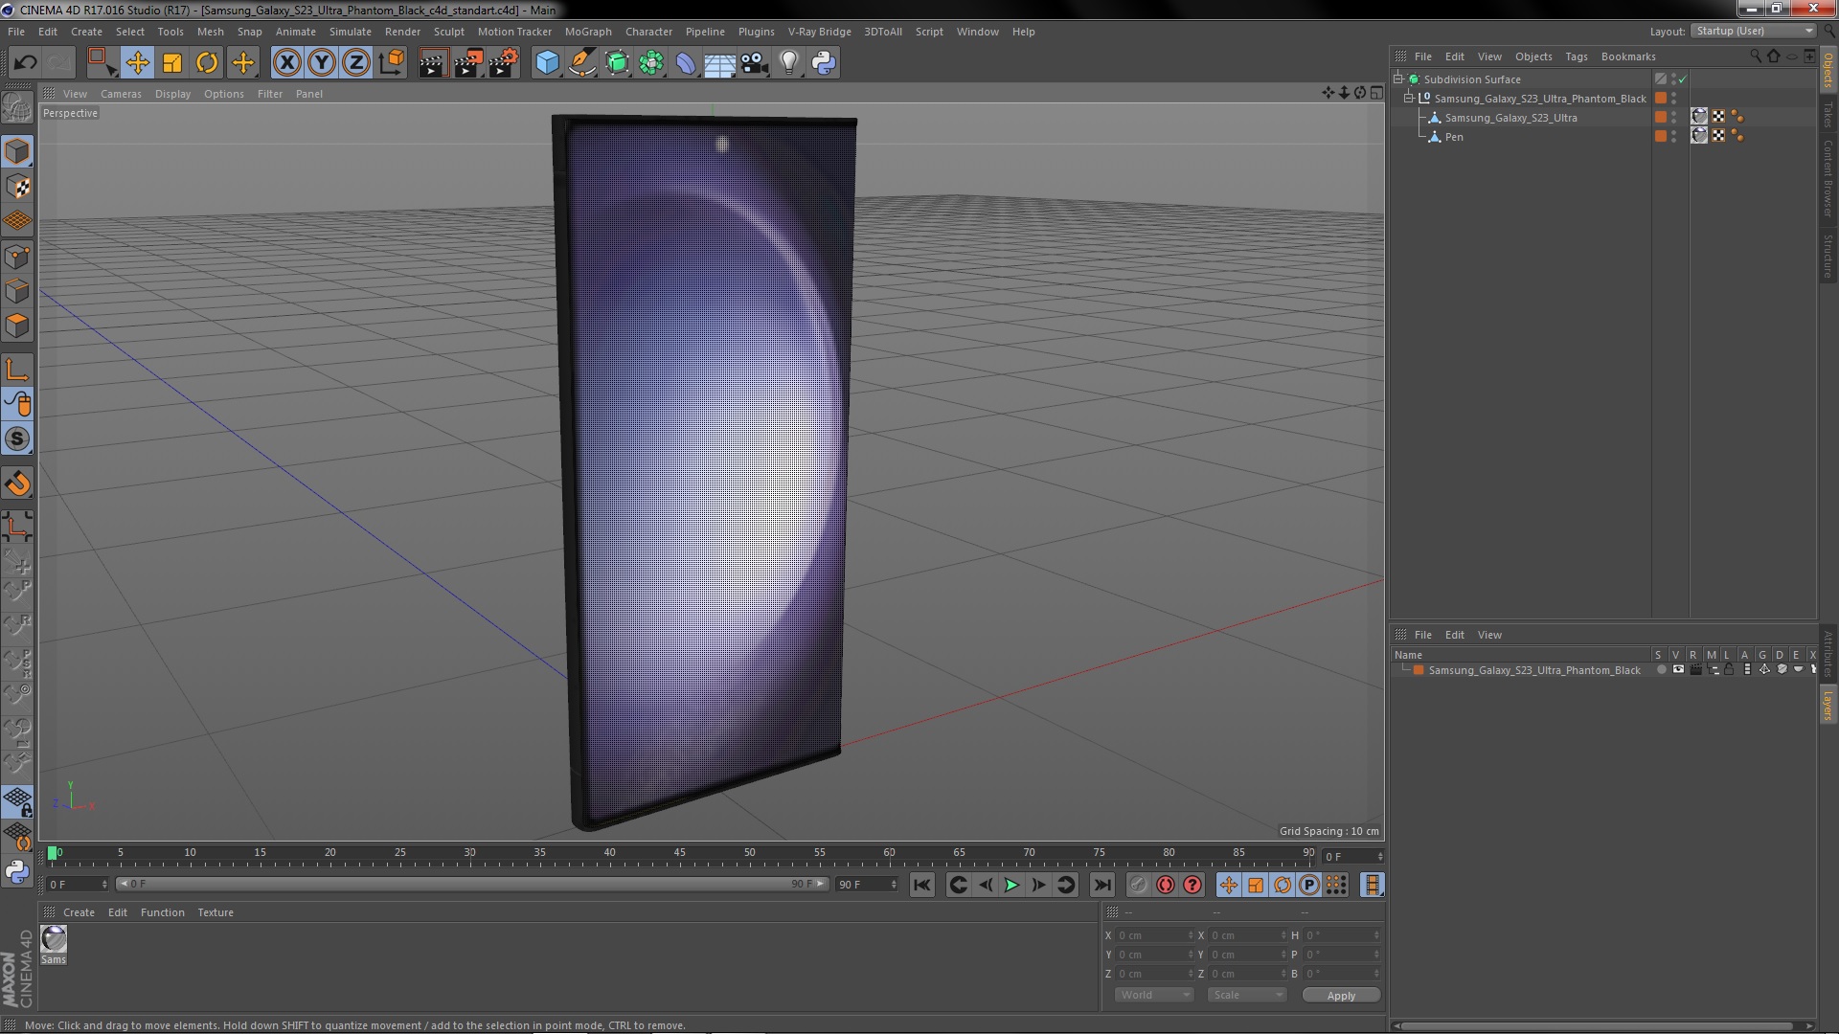The width and height of the screenshot is (1839, 1034).
Task: Select the Move tool in top toolbar
Action: pos(137,63)
